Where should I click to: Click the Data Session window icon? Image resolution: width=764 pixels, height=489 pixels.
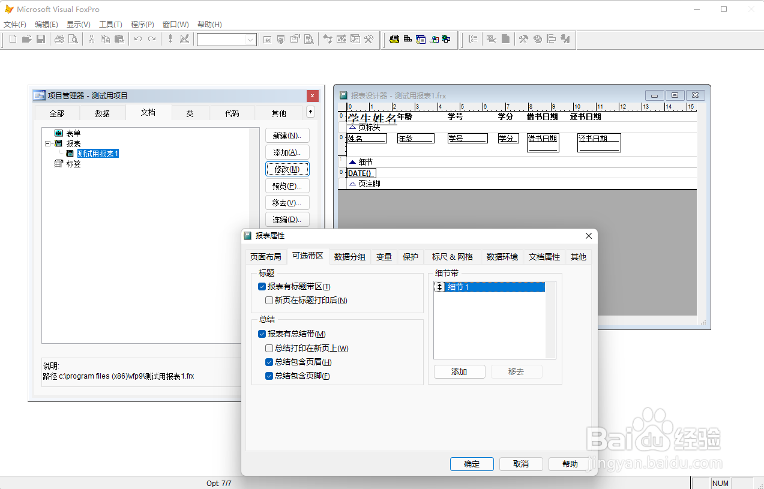point(281,39)
